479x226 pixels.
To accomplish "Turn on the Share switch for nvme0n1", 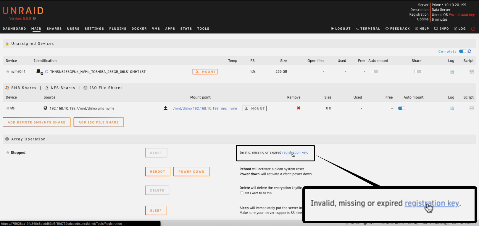I will tap(417, 72).
